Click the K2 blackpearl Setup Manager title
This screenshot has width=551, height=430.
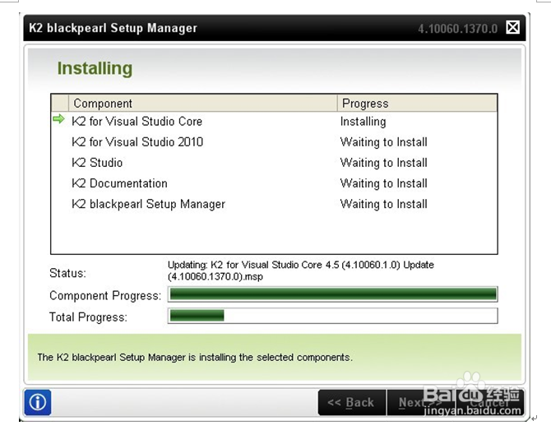(113, 28)
